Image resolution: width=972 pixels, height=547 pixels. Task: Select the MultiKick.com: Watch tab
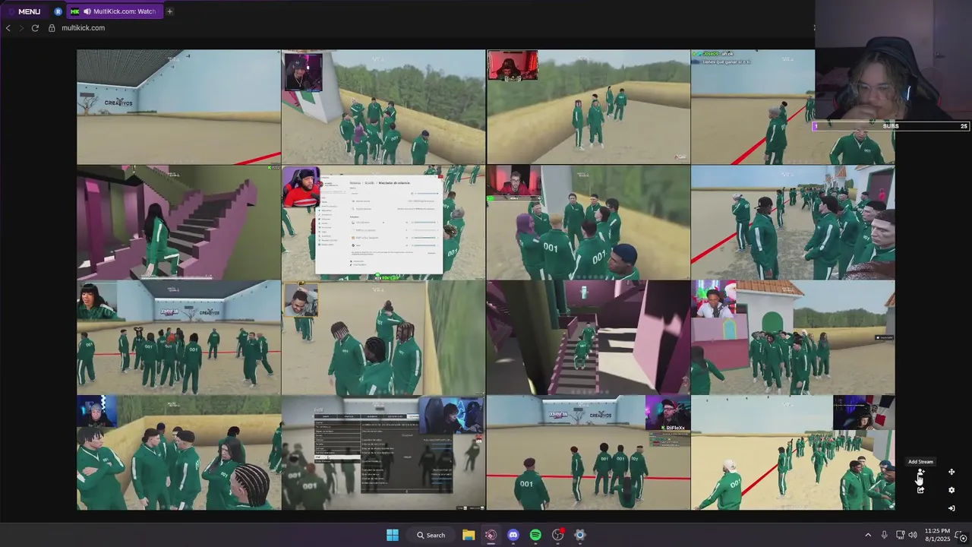114,11
